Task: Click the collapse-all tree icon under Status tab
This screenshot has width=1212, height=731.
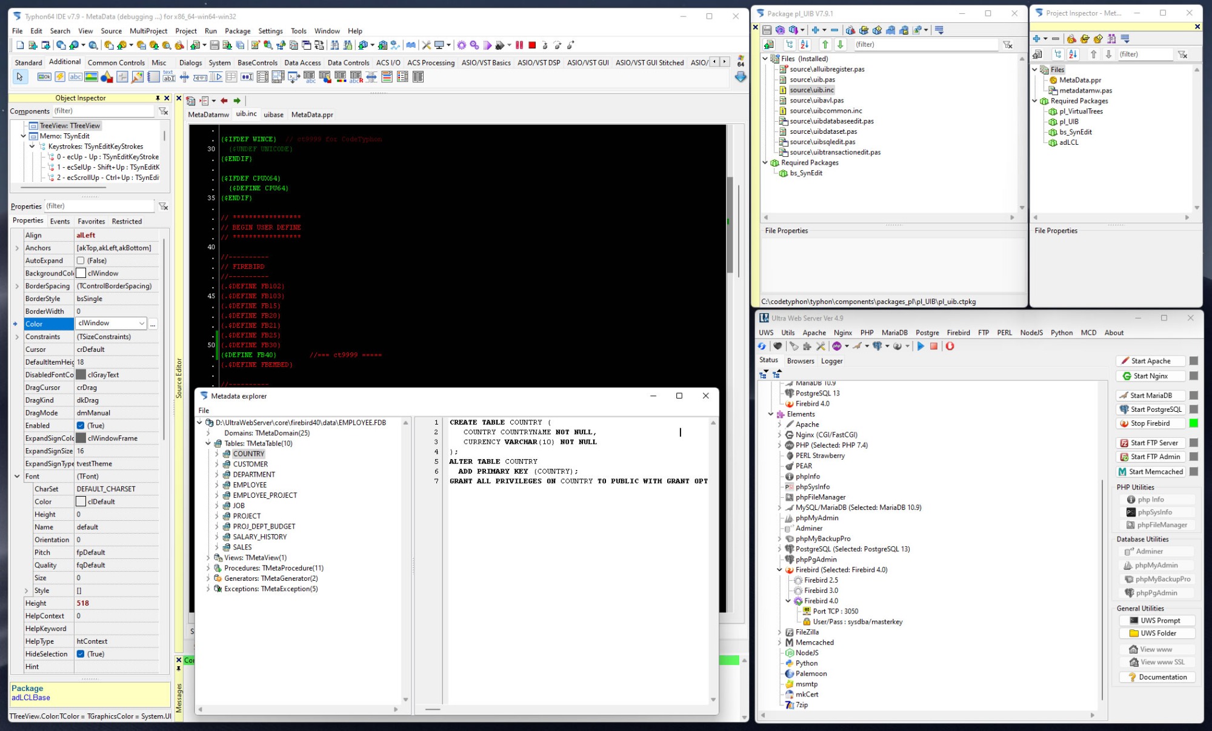Action: (777, 374)
